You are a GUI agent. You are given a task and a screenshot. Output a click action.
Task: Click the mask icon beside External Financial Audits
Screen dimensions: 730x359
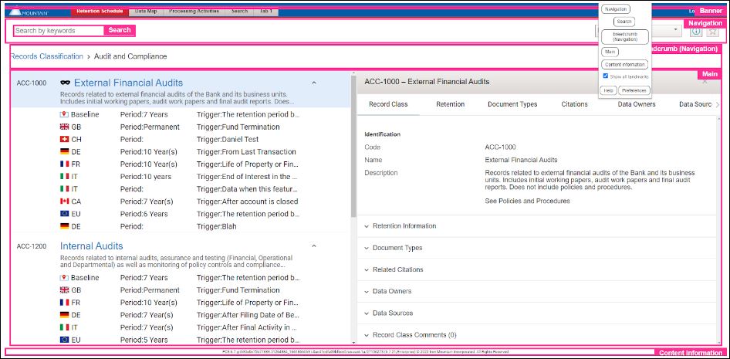pos(65,83)
